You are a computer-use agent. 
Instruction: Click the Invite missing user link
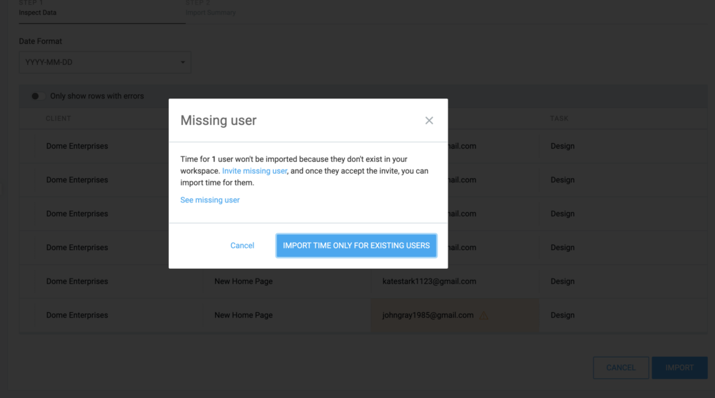point(254,171)
